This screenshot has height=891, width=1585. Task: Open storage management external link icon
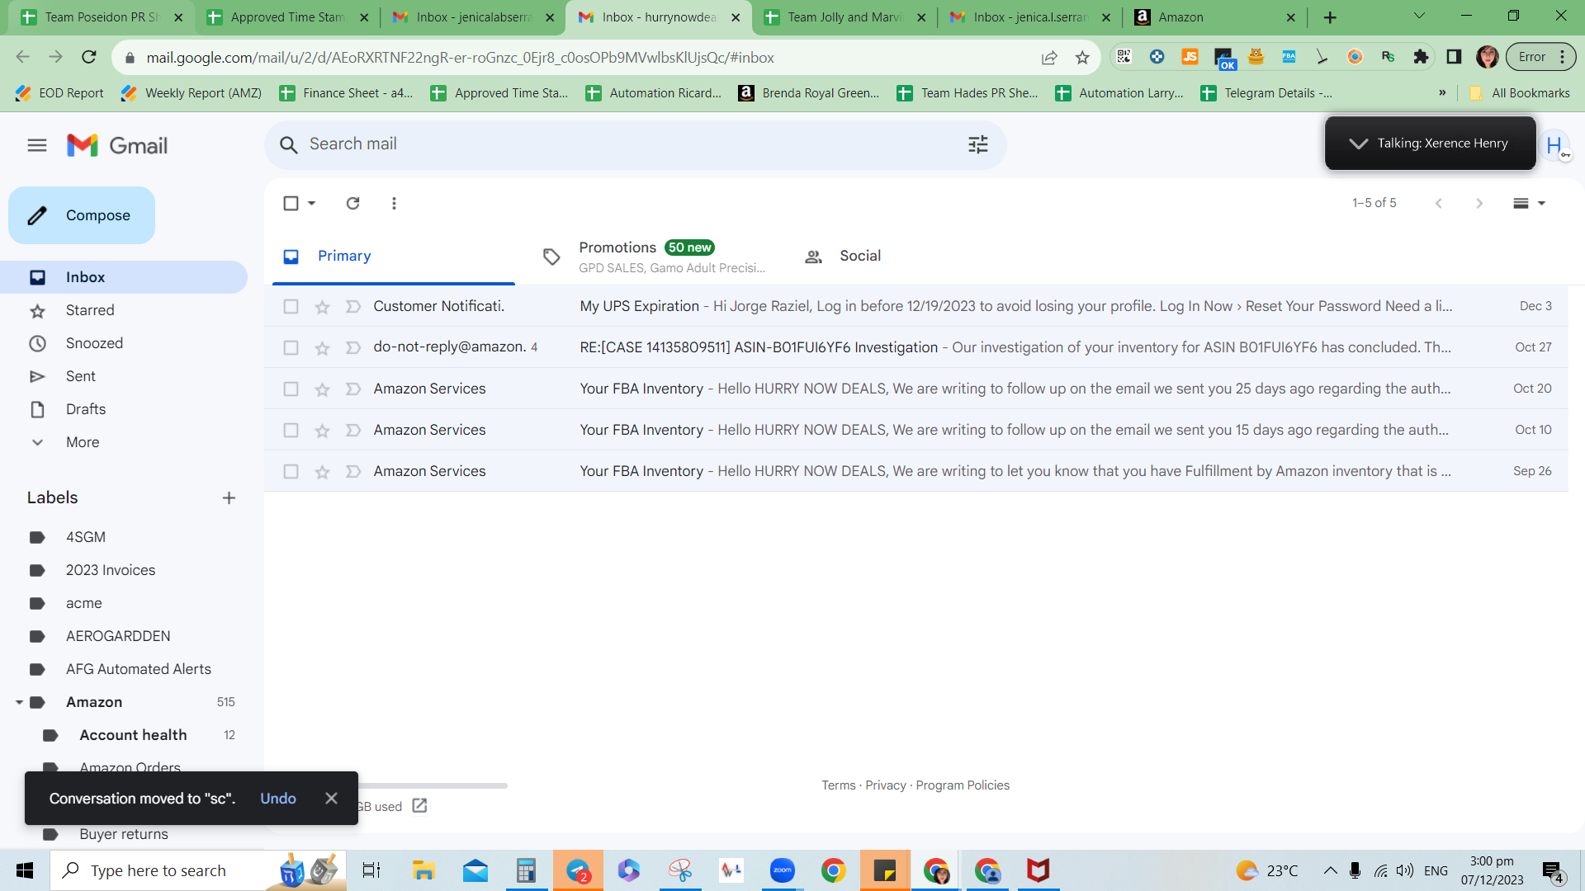pos(419,806)
